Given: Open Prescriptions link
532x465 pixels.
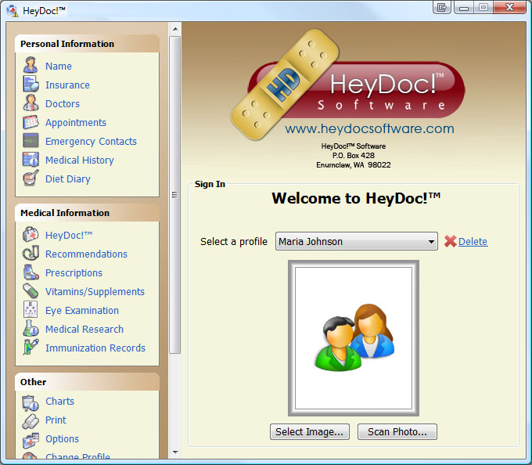Looking at the screenshot, I should (74, 273).
